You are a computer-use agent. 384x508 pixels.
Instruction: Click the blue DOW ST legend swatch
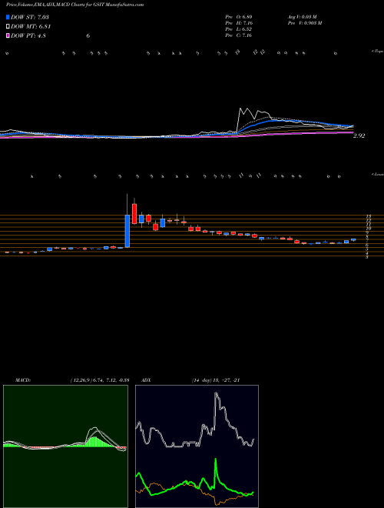(8, 17)
